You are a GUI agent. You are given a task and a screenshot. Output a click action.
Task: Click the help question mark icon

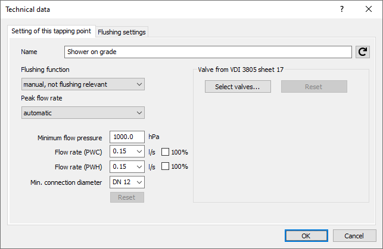click(x=342, y=10)
